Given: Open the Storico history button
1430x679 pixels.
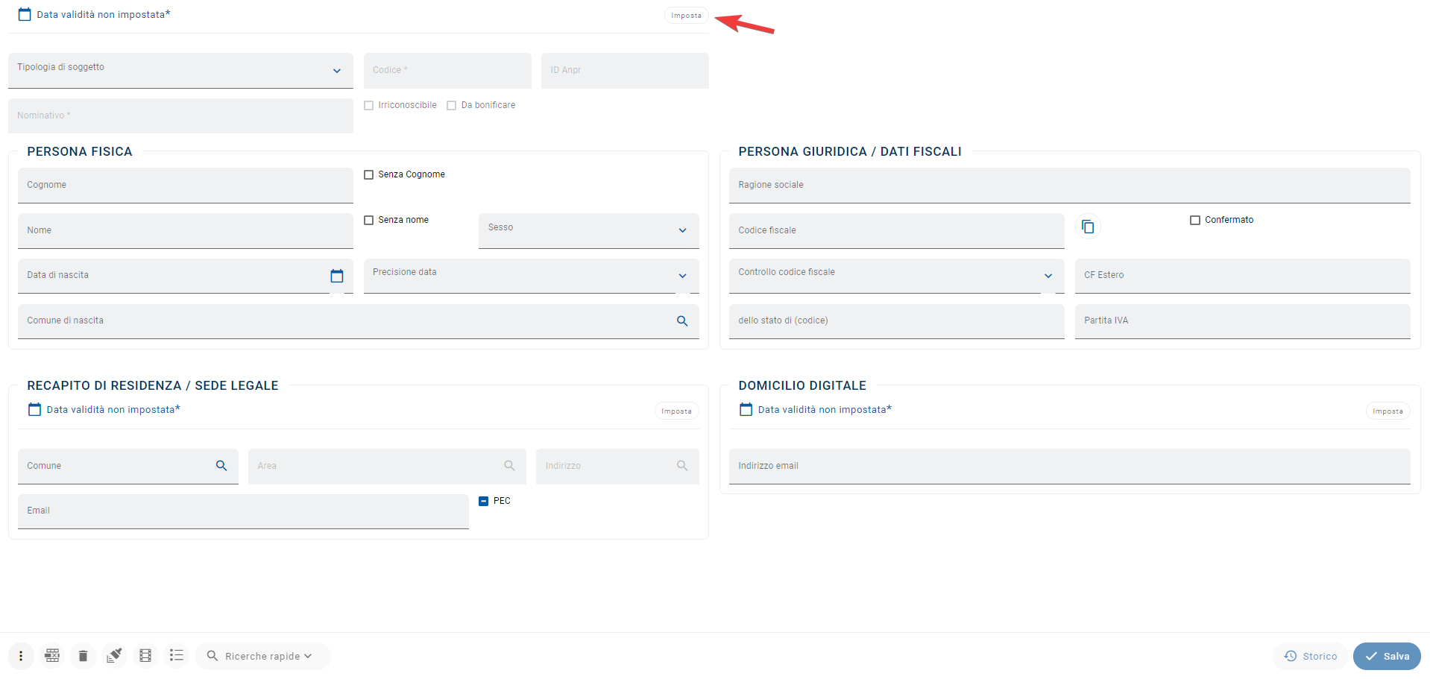Looking at the screenshot, I should [x=1310, y=657].
